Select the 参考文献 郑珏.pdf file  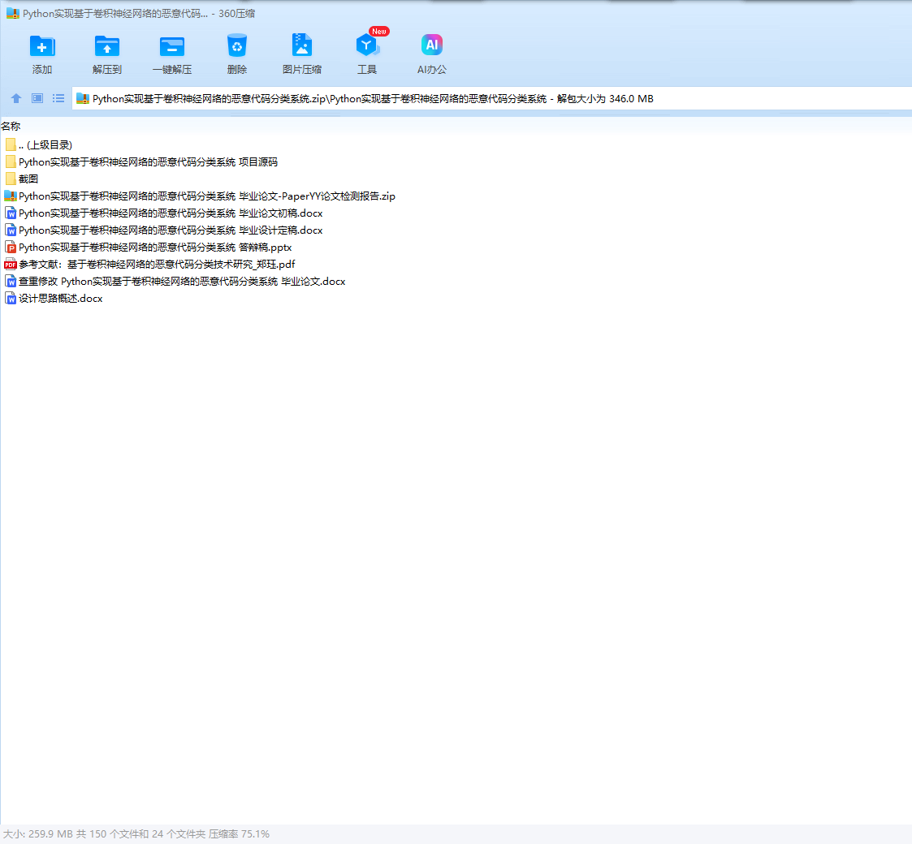157,265
